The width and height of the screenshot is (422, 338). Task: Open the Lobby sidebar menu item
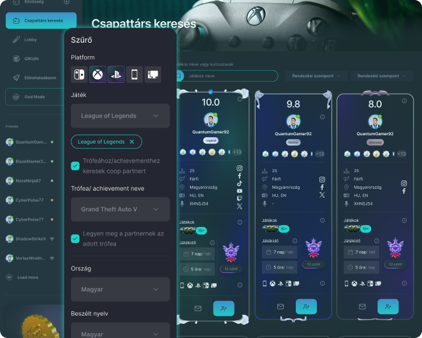[31, 40]
